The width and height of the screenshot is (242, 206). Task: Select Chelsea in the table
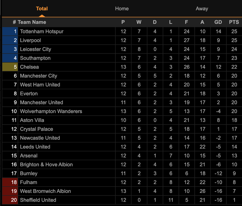[29, 67]
